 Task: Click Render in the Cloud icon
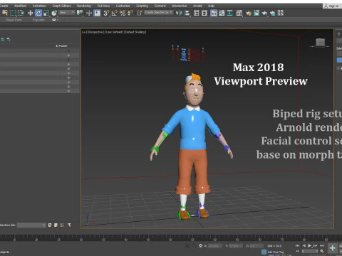273,14
